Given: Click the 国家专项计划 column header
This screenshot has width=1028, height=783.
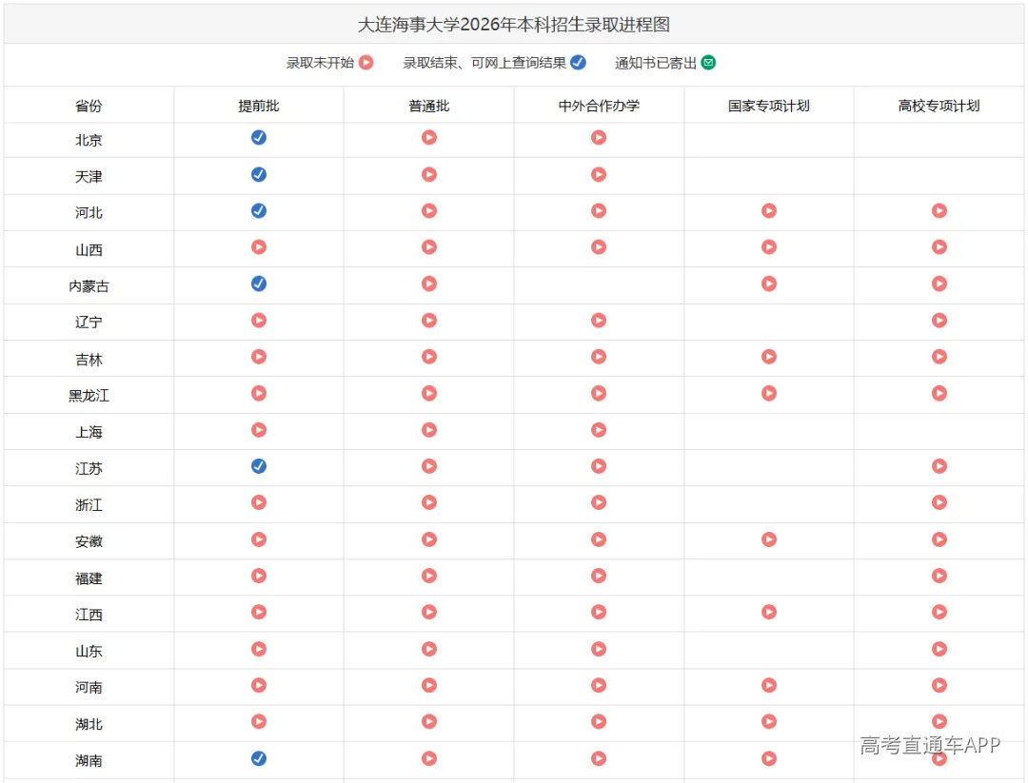Looking at the screenshot, I should click(x=769, y=106).
